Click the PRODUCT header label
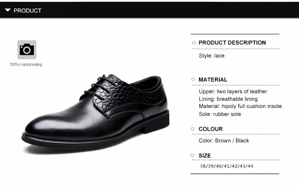Screen dimensions: 299x187 (28, 11)
